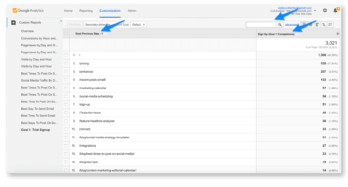Collapse the left sidebar with arrow

(61, 21)
